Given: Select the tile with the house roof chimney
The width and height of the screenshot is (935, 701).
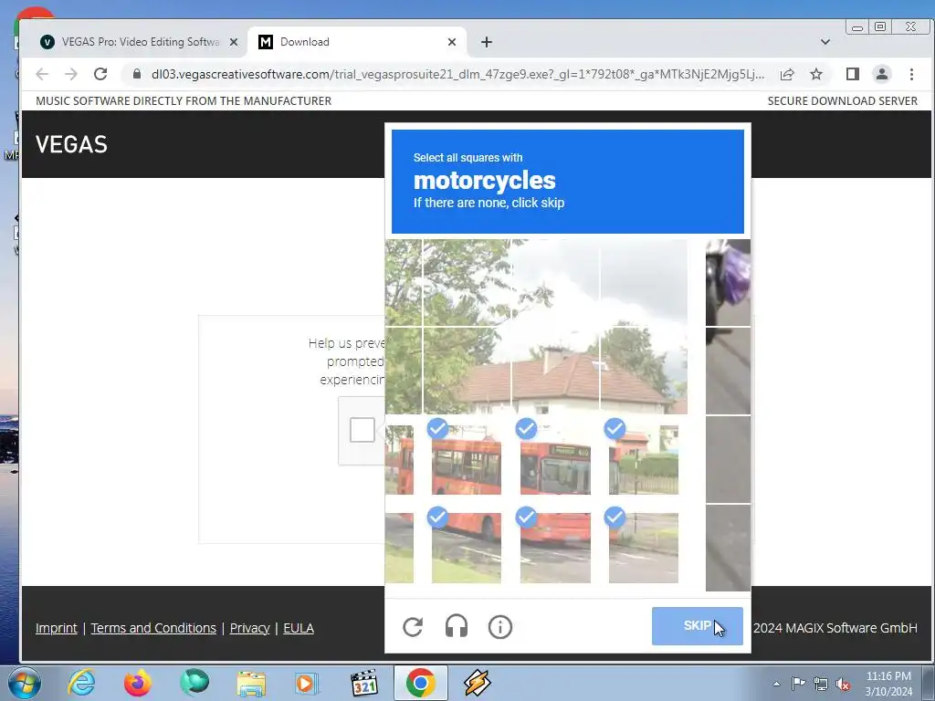Looking at the screenshot, I should [555, 371].
